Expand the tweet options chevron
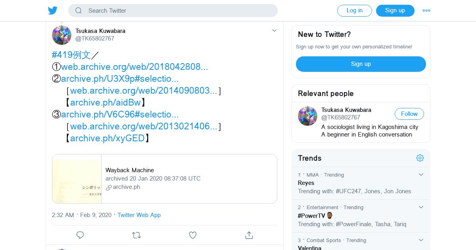The width and height of the screenshot is (476, 250). 274,31
